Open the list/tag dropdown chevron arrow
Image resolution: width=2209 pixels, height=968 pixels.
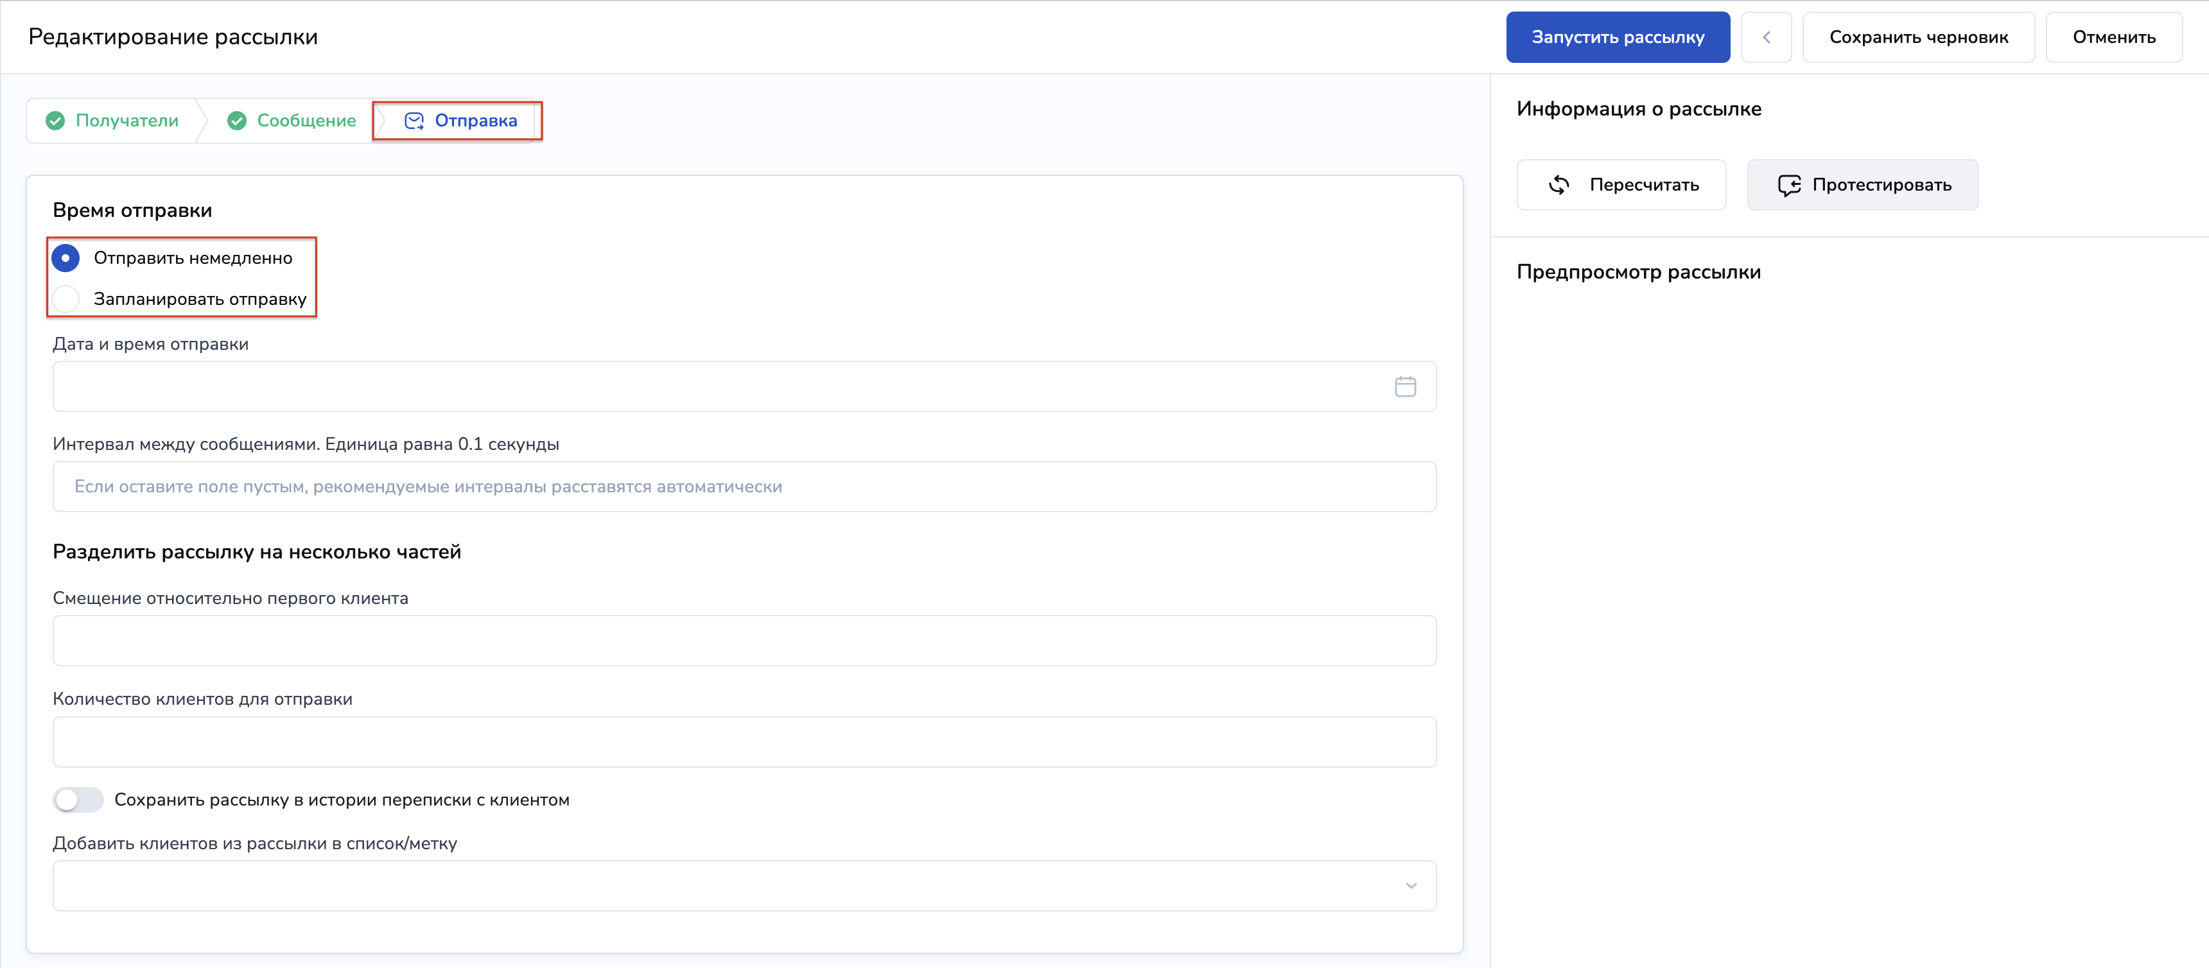click(1411, 886)
